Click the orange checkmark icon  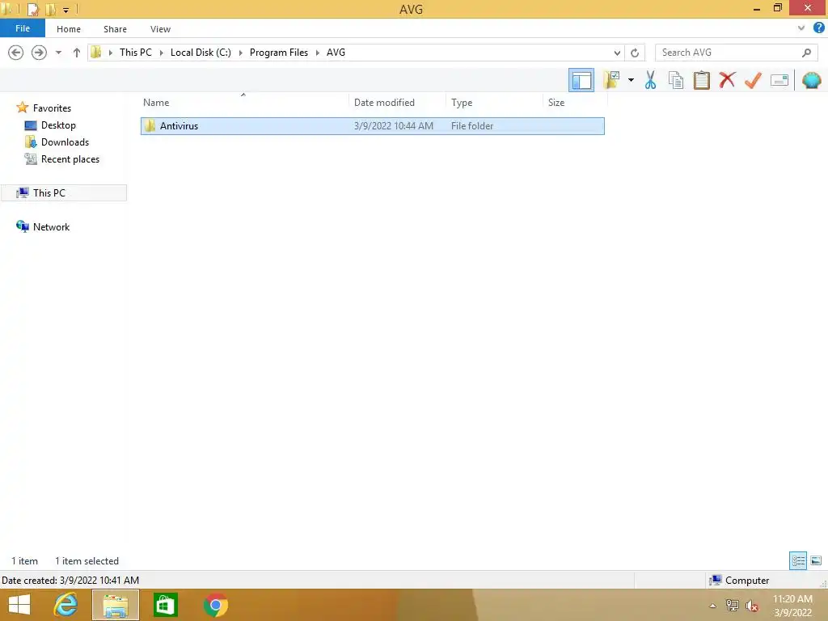click(753, 80)
